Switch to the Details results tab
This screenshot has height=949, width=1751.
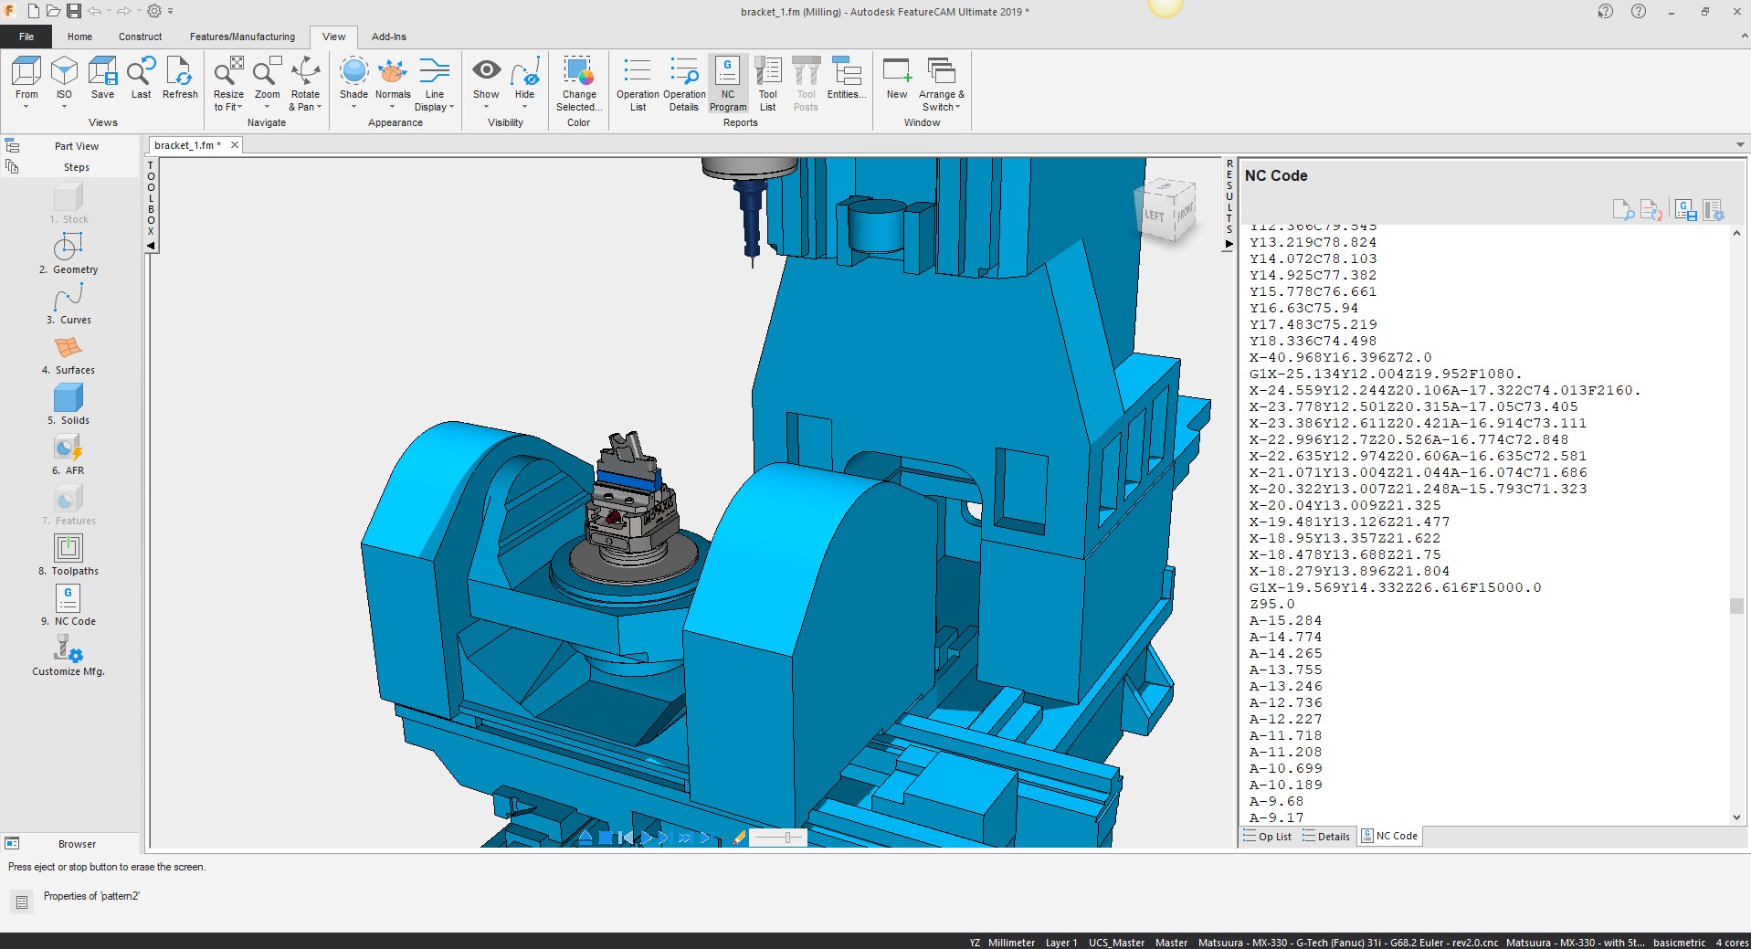[1326, 837]
